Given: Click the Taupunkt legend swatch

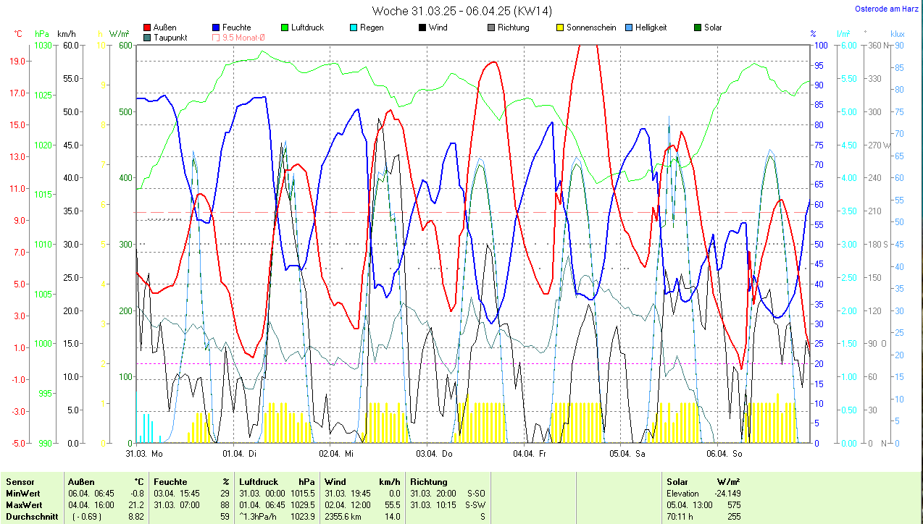Looking at the screenshot, I should tap(148, 38).
